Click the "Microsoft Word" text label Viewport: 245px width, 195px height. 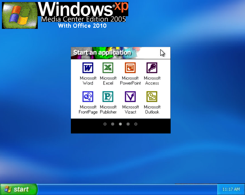point(88,80)
